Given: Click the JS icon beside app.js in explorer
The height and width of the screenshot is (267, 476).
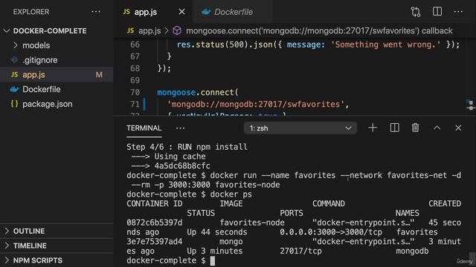Looking at the screenshot, I should (15, 74).
